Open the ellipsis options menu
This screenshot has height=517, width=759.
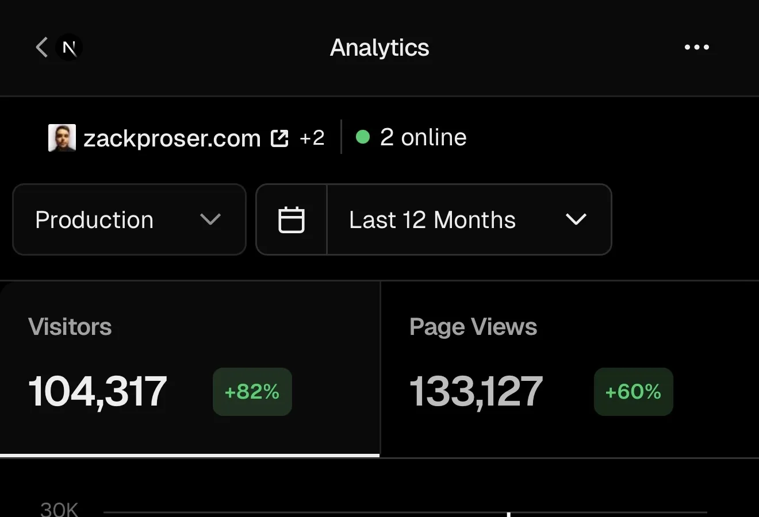point(697,48)
